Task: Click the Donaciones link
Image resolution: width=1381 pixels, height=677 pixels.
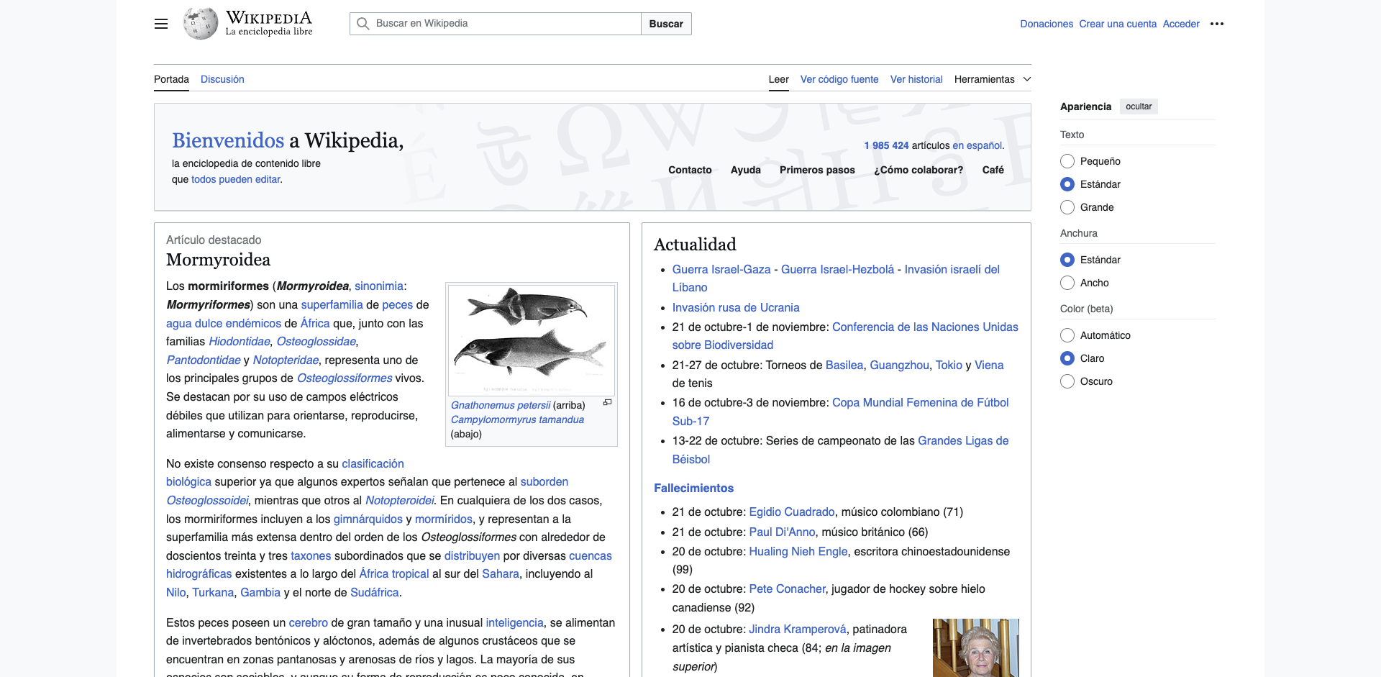Action: (x=1047, y=24)
